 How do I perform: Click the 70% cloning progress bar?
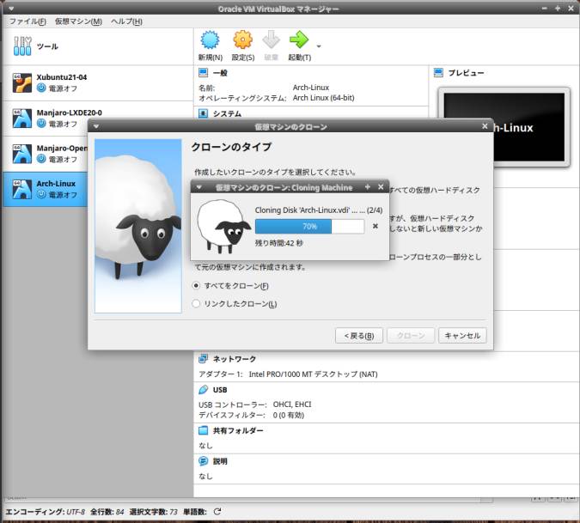click(309, 226)
